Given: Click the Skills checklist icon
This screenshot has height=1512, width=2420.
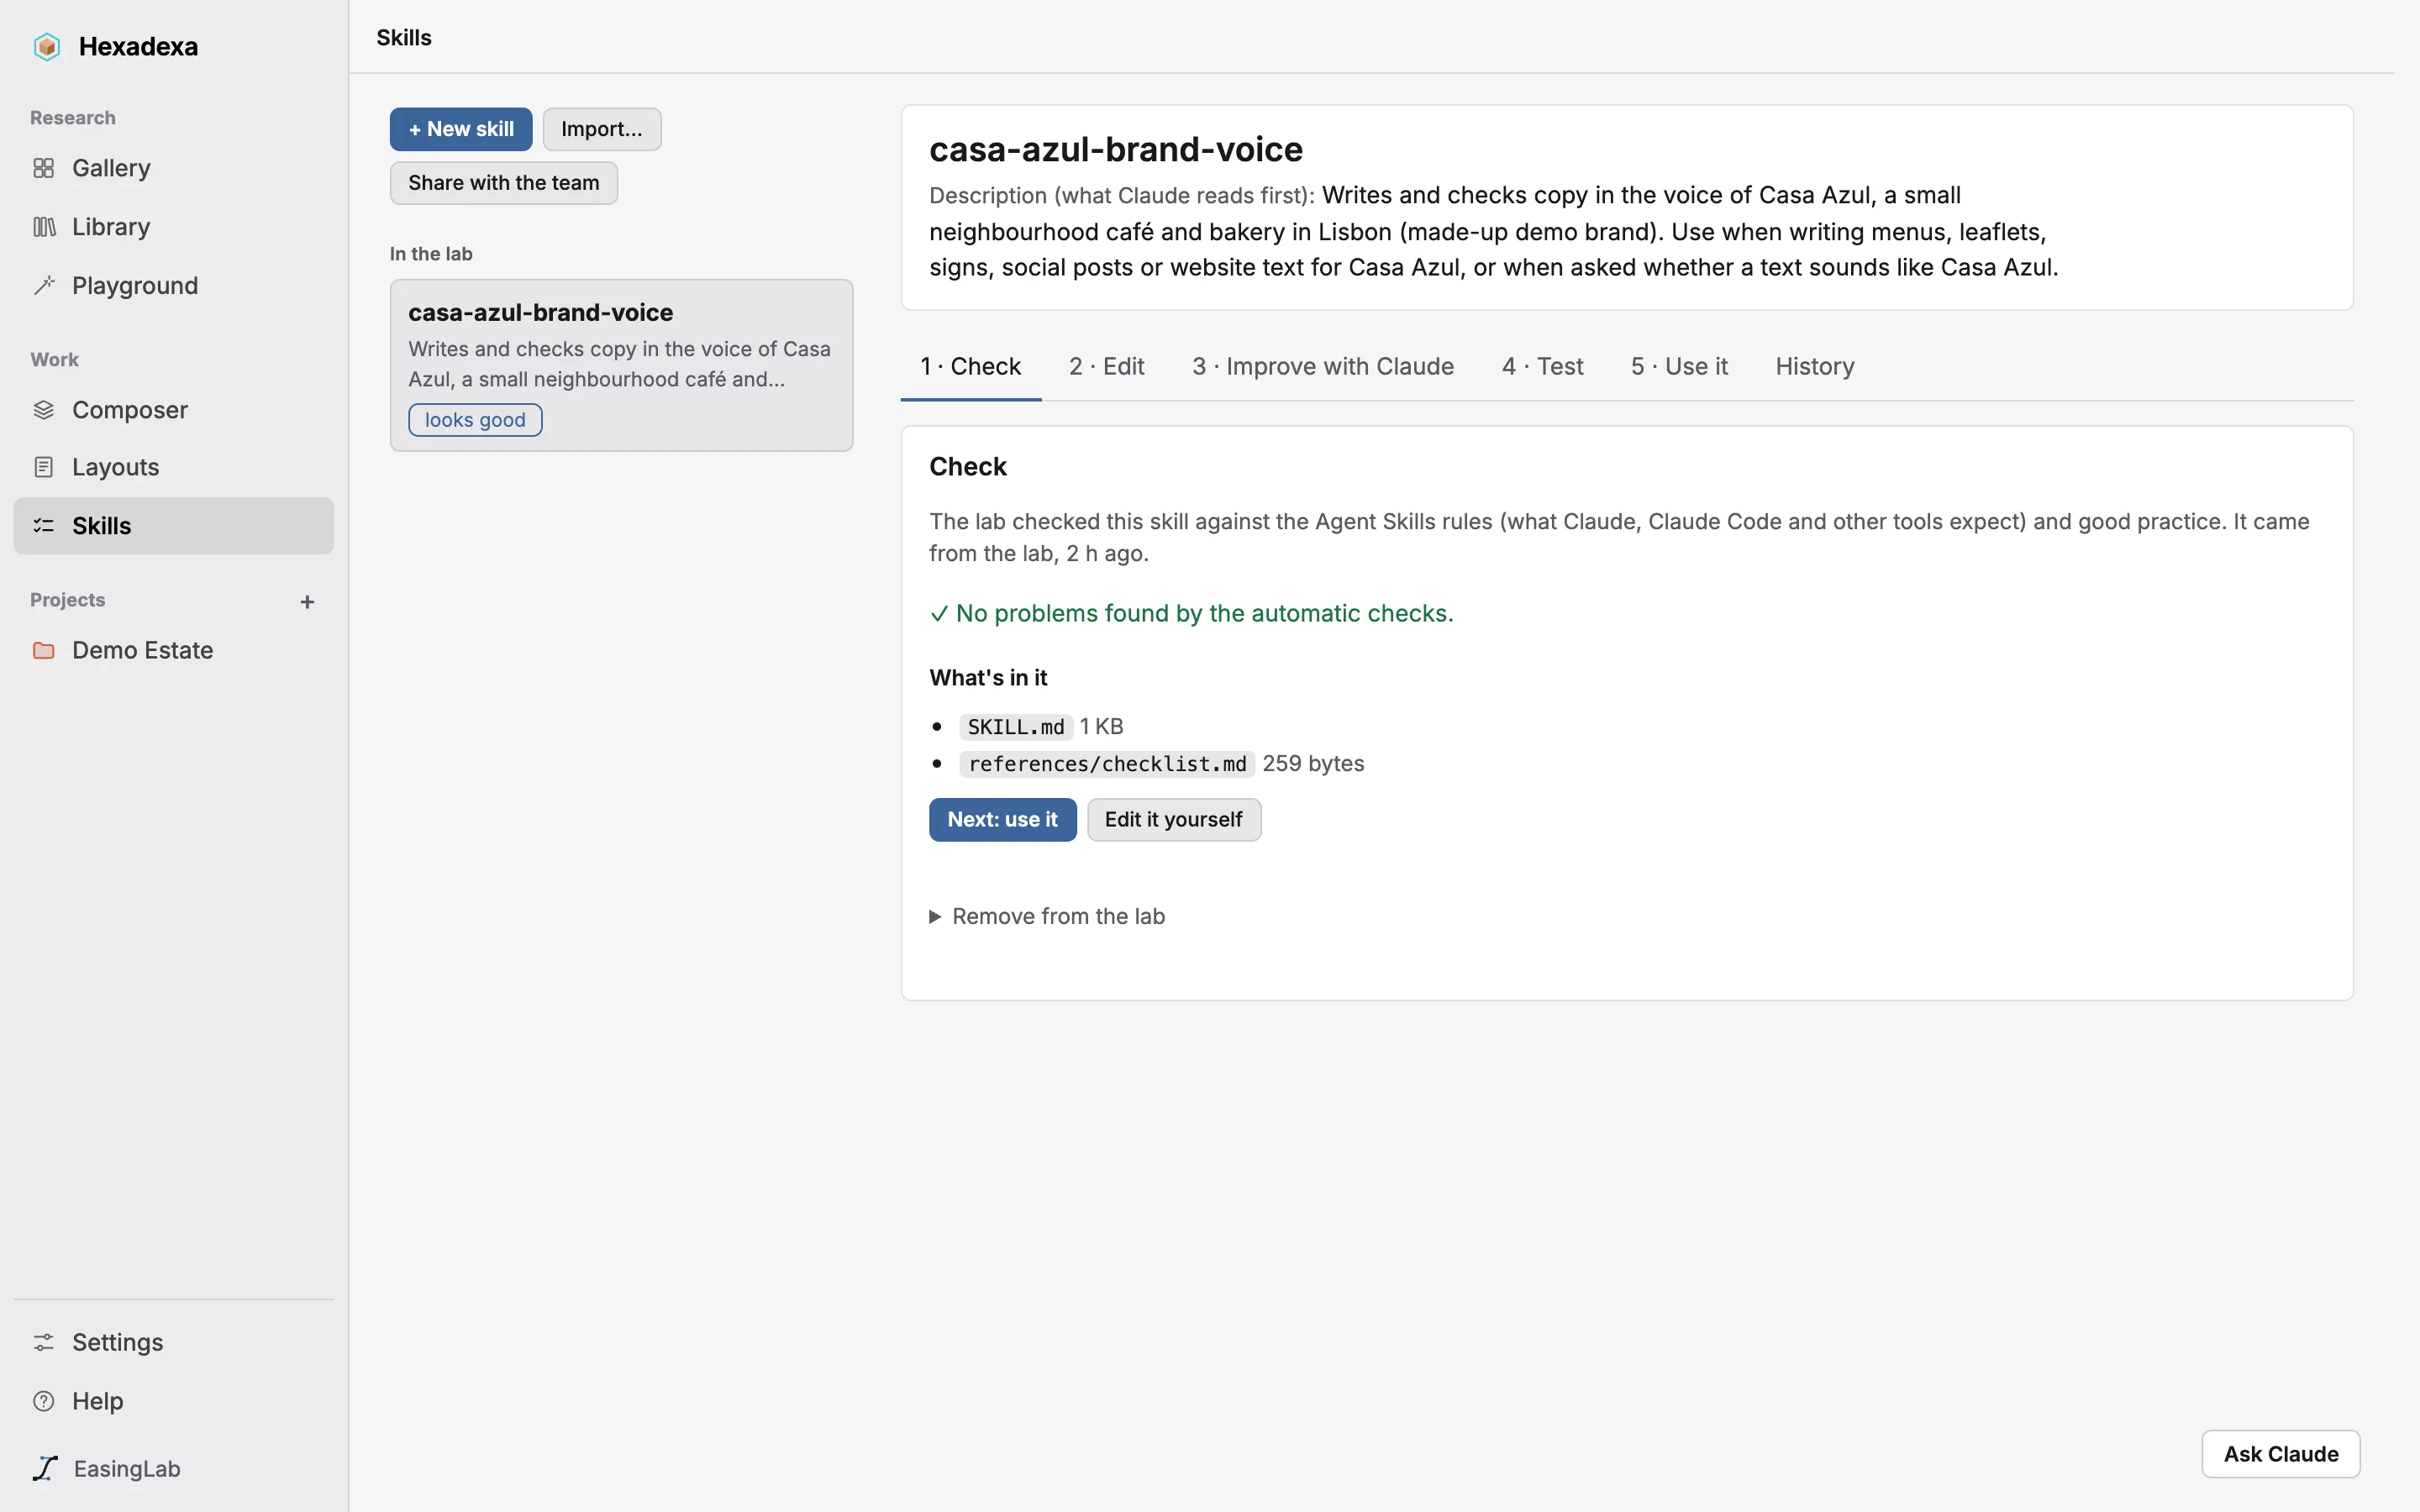Looking at the screenshot, I should (43, 526).
